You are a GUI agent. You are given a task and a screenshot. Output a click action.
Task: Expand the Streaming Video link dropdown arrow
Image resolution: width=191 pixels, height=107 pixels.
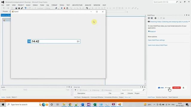coord(189,22)
